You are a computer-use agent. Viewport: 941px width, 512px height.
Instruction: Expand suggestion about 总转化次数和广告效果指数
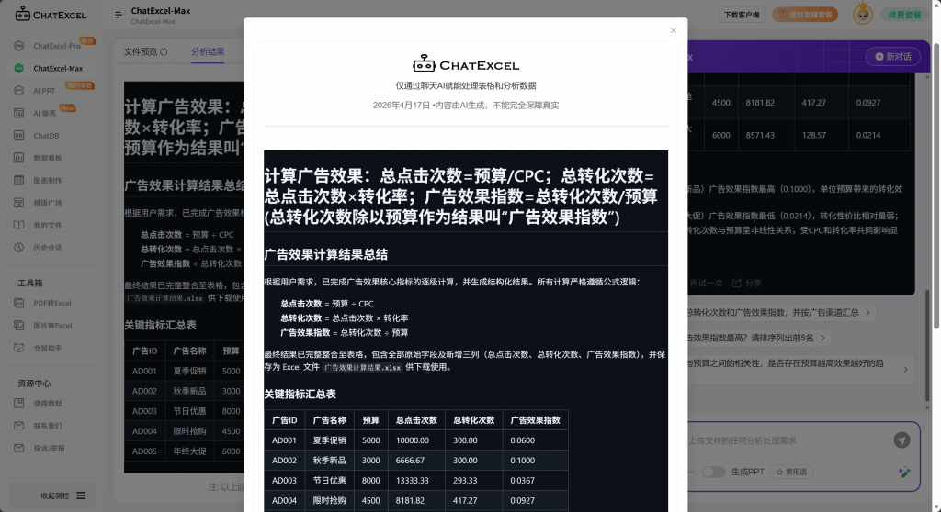point(867,312)
